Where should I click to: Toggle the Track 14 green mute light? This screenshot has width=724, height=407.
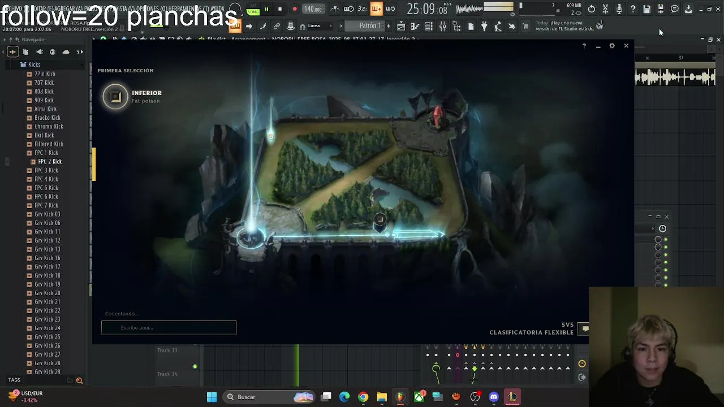coord(195,367)
